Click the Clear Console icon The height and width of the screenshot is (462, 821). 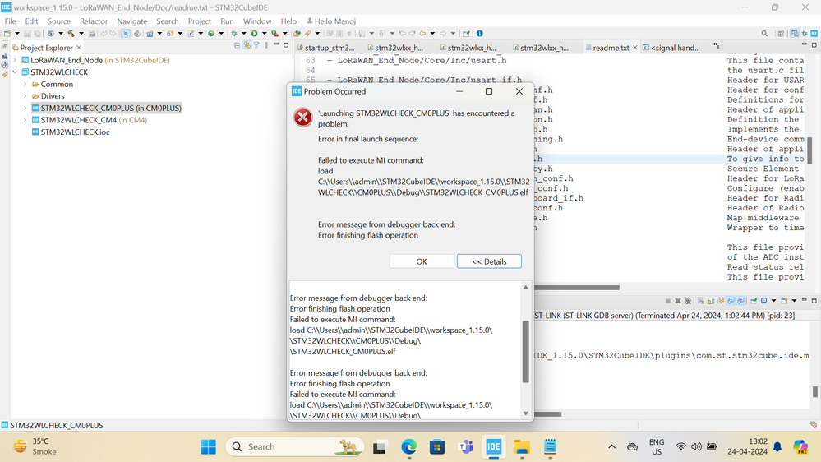[700, 301]
